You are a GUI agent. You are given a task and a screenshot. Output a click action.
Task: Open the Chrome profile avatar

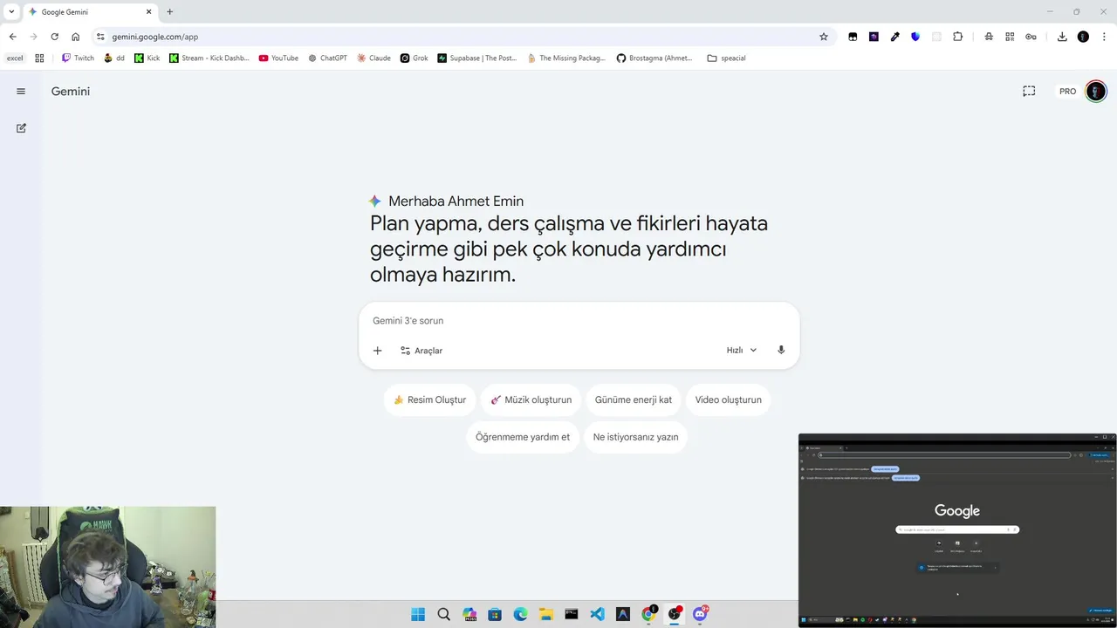[x=1083, y=37]
